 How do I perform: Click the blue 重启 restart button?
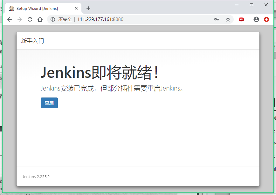coord(49,103)
